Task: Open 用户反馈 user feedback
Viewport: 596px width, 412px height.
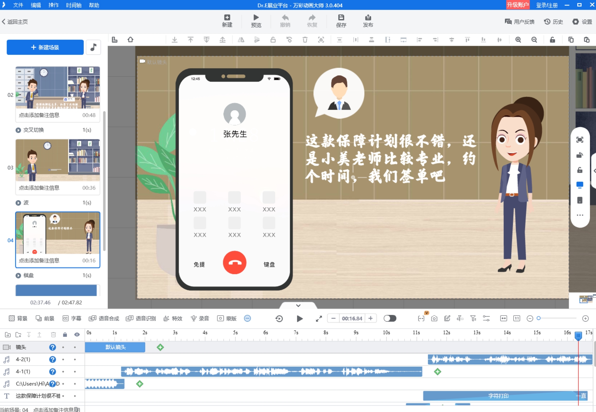Action: (520, 22)
